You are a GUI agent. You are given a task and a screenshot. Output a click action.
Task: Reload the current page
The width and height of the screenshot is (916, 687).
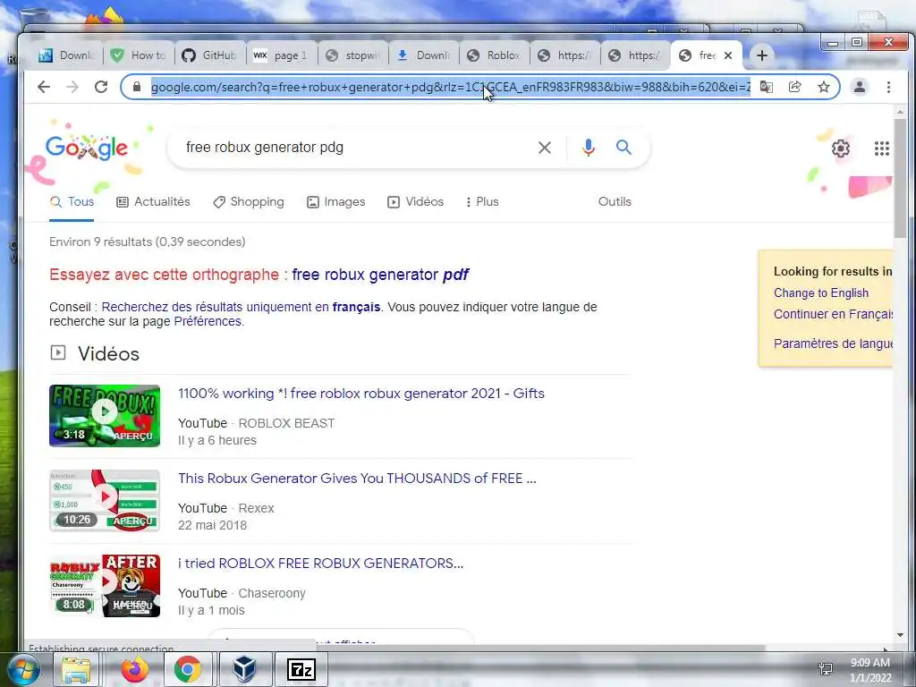101,87
